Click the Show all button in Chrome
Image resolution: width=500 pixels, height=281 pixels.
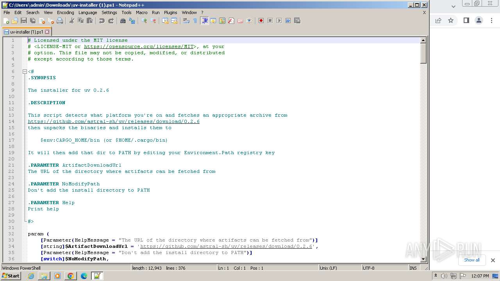[471, 260]
